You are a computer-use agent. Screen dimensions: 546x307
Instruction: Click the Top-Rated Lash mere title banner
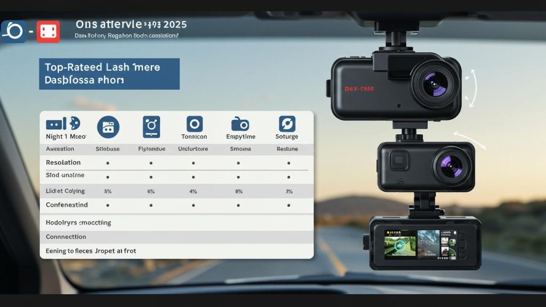[x=109, y=74]
